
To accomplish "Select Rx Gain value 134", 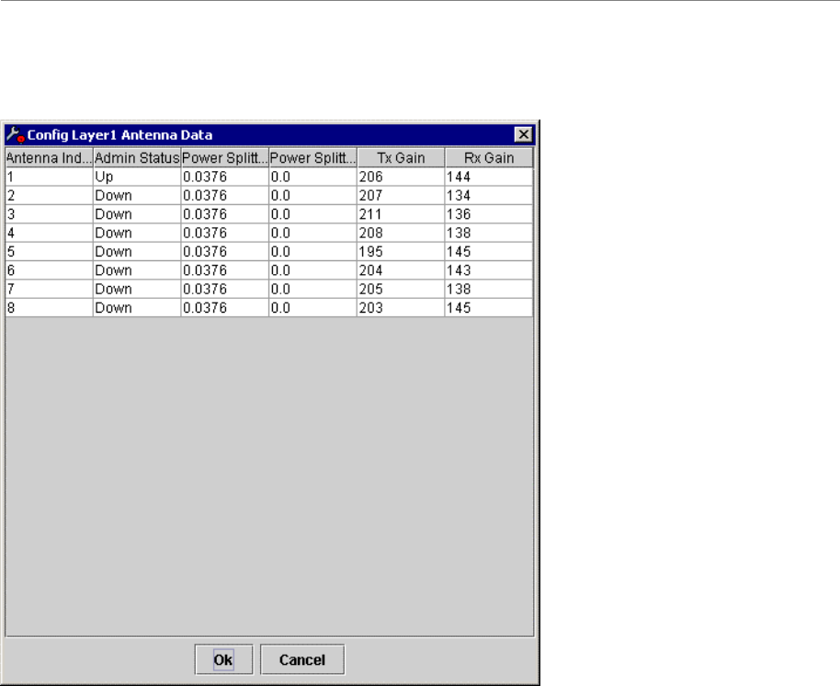I will [489, 196].
